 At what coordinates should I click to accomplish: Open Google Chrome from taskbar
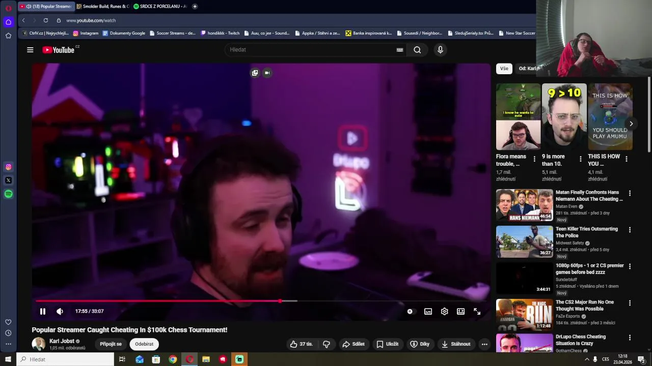pos(173,359)
